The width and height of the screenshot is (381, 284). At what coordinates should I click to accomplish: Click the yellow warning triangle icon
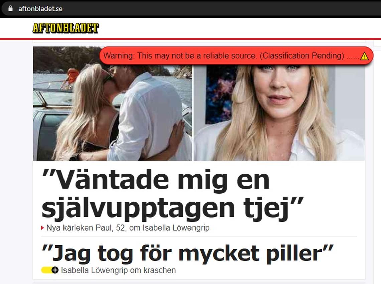[x=364, y=56]
